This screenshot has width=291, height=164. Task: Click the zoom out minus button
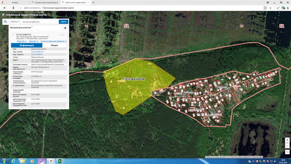coord(287,145)
